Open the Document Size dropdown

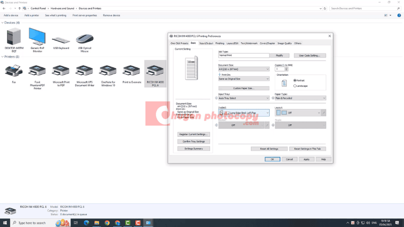click(244, 69)
